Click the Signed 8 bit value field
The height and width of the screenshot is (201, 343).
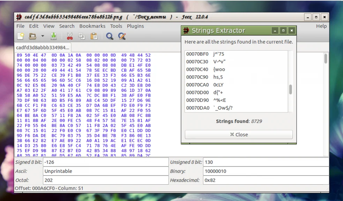click(106, 162)
